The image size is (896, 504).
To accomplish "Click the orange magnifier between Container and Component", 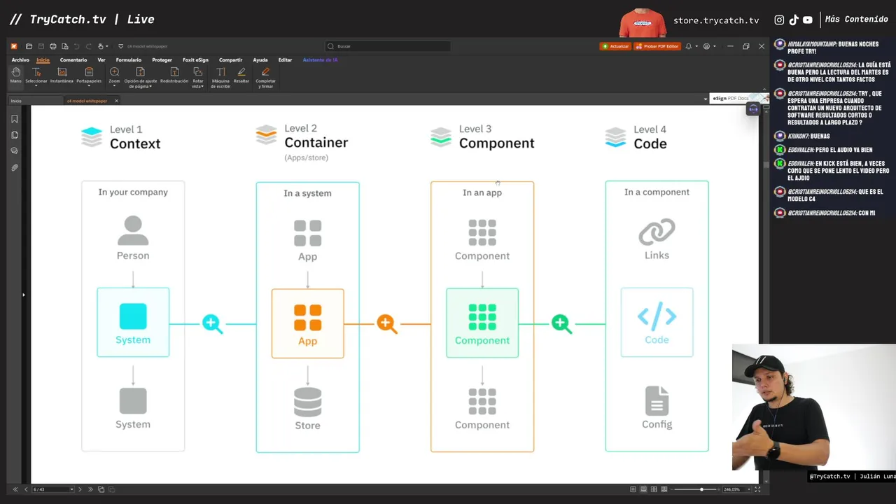I will pos(386,323).
